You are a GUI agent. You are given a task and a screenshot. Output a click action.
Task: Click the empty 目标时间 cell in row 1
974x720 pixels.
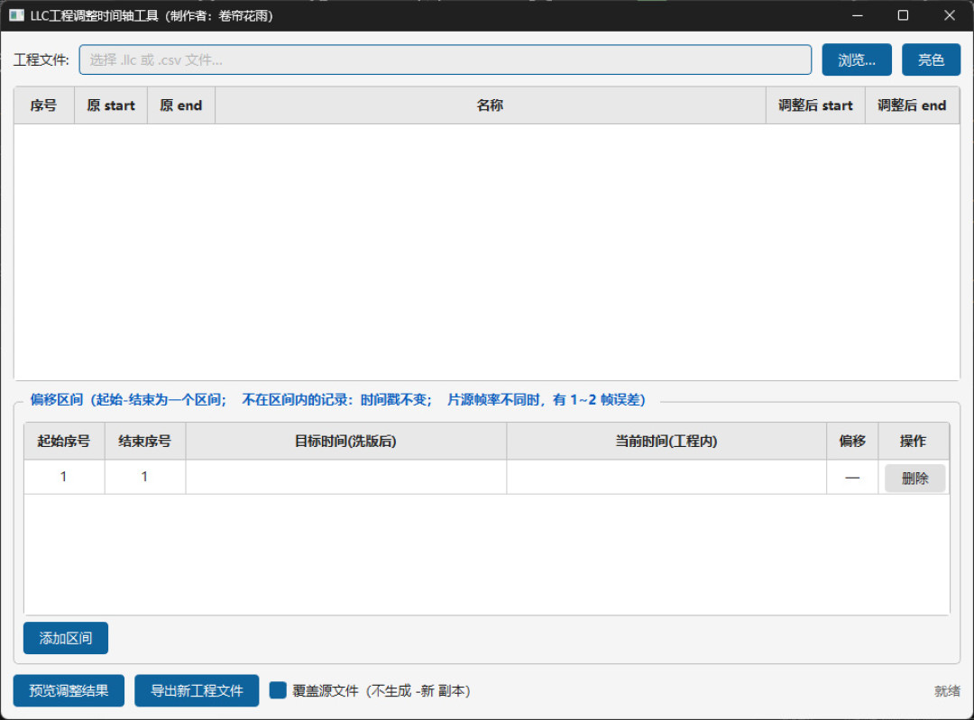point(346,477)
